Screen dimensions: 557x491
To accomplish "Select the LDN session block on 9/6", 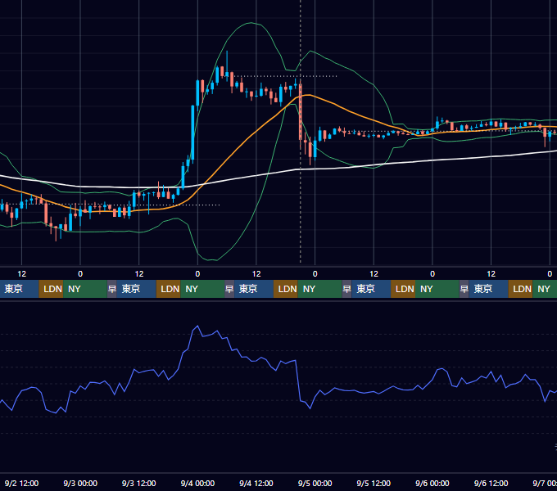I will pyautogui.click(x=520, y=289).
